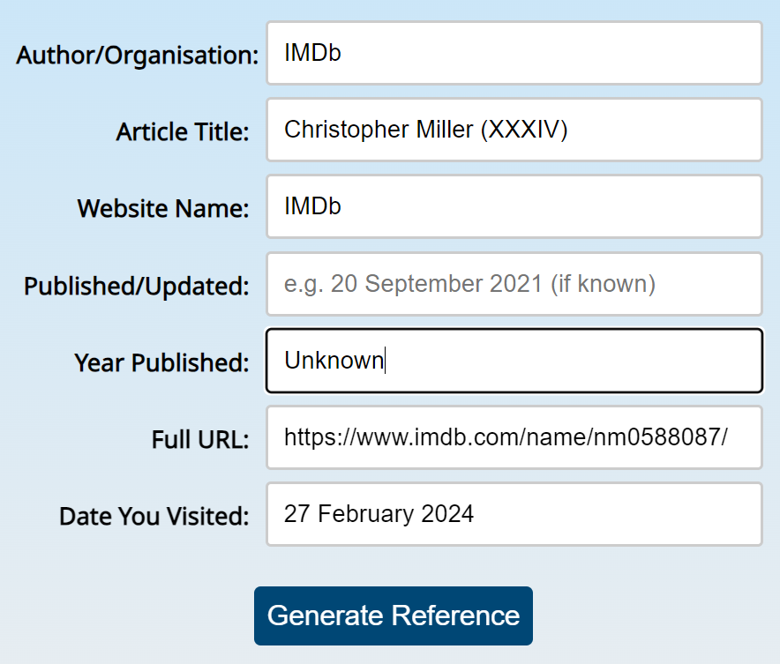Click the Full URL label
Screen dimensions: 780x664
click(x=202, y=439)
